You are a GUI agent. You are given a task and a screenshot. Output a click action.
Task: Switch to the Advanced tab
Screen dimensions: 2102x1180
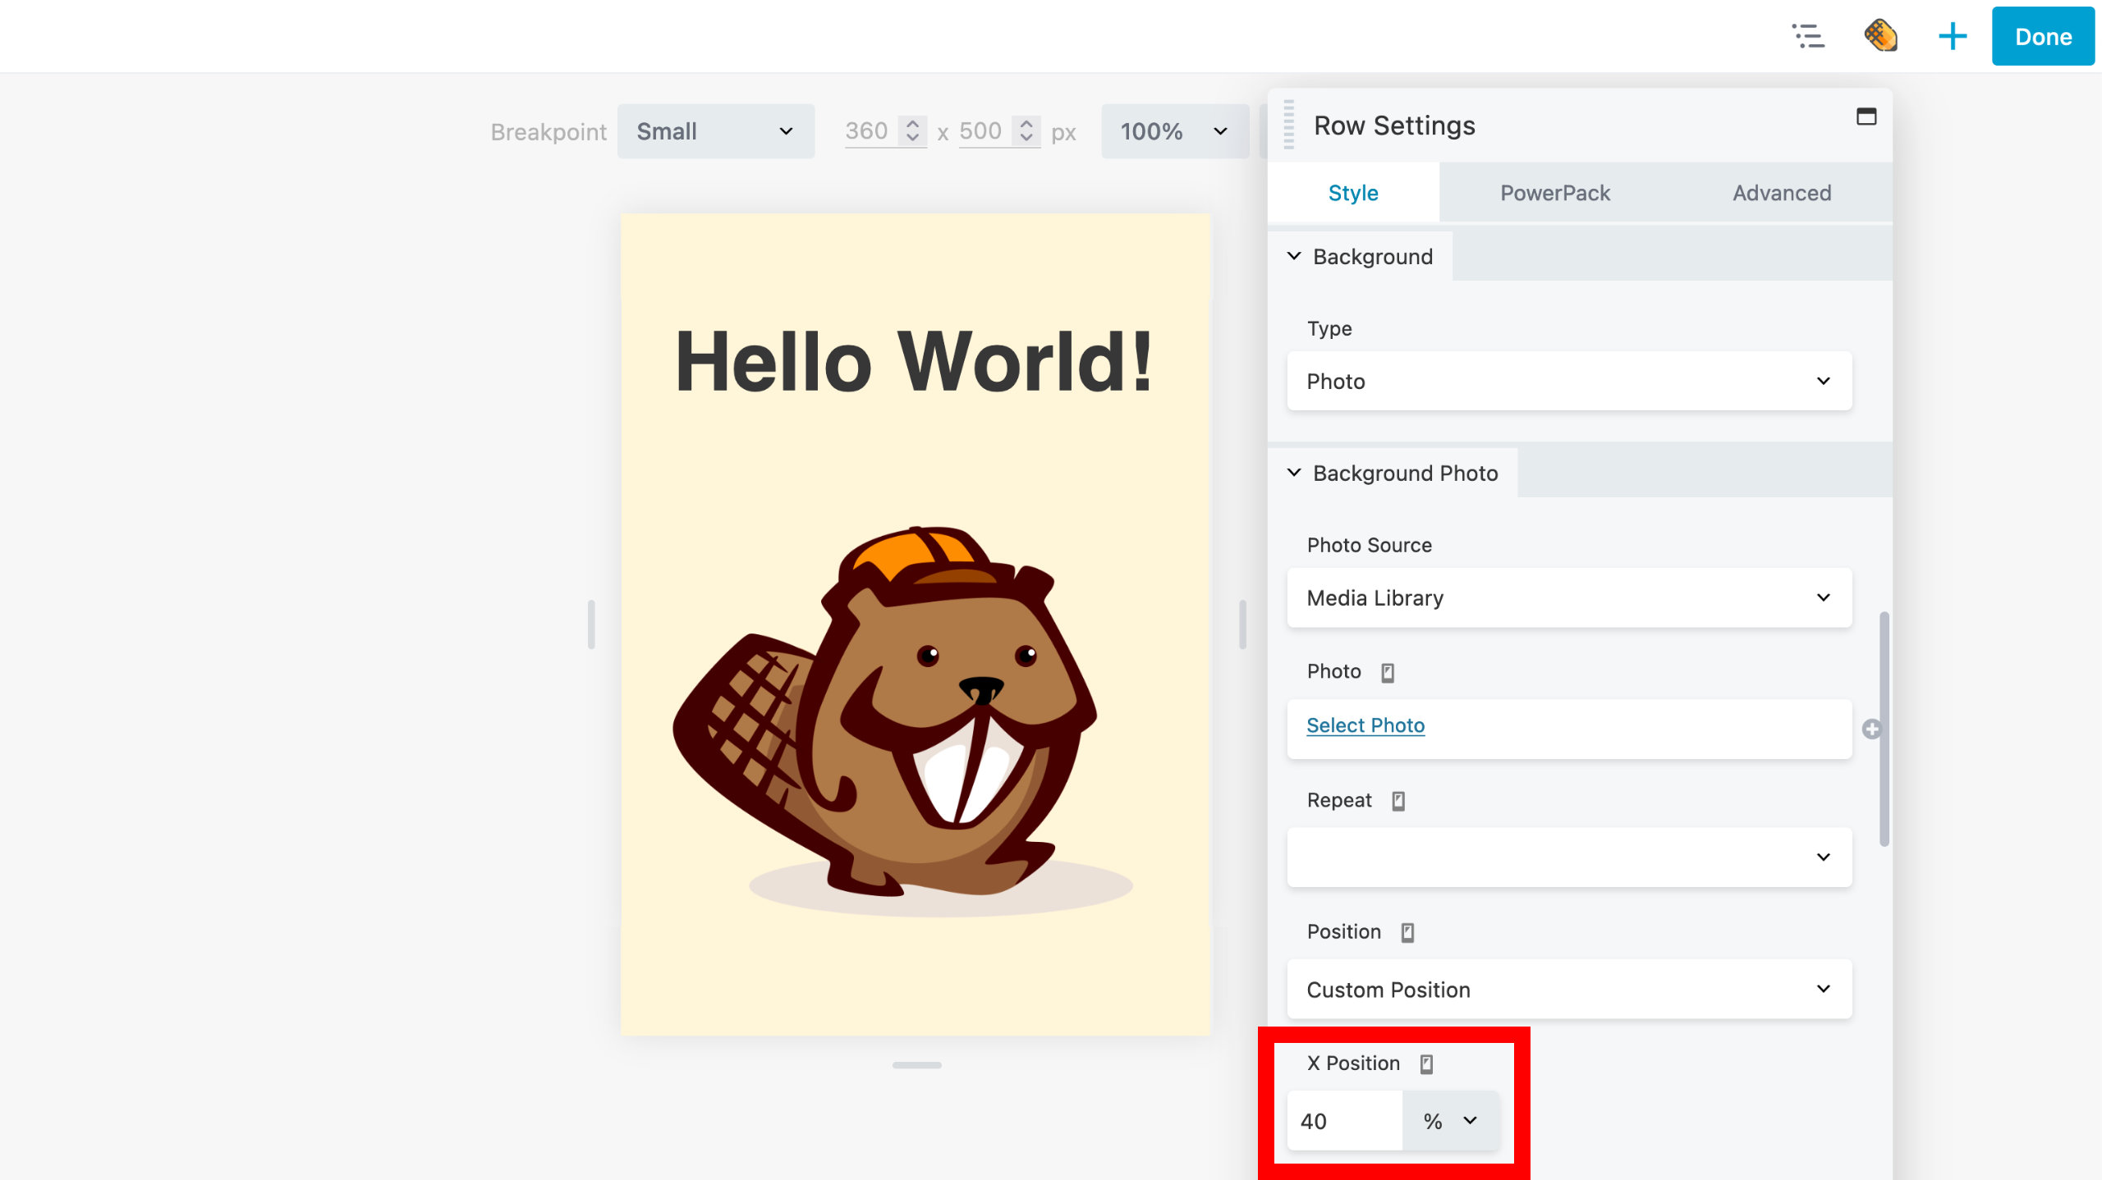pyautogui.click(x=1781, y=193)
